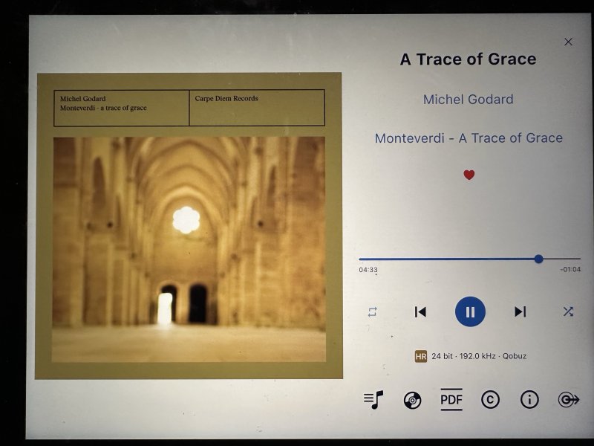The width and height of the screenshot is (594, 446).
Task: Click the album cover artwork
Action: coord(189,226)
